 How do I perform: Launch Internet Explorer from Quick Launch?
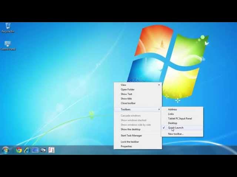27,150
